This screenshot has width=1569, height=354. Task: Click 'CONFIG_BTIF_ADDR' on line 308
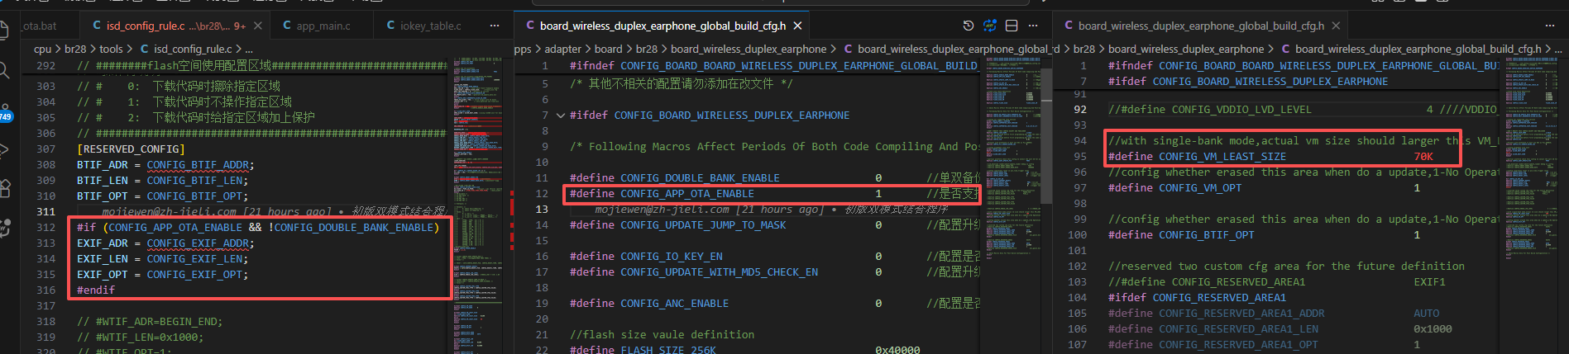tap(199, 165)
